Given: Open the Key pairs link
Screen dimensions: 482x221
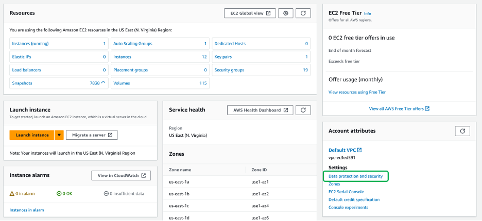Looking at the screenshot, I should point(223,57).
